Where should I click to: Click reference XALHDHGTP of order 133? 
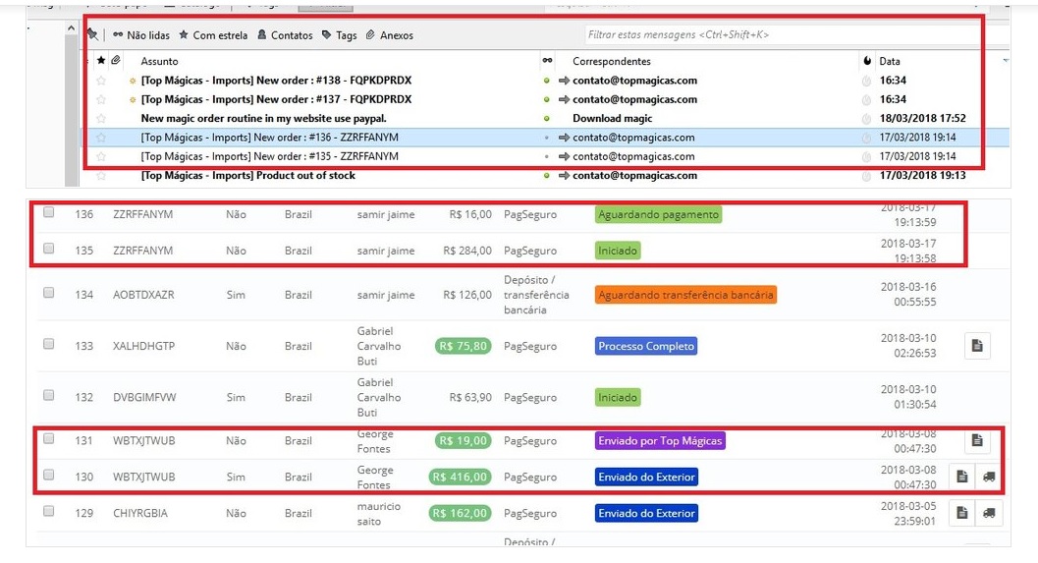(143, 346)
